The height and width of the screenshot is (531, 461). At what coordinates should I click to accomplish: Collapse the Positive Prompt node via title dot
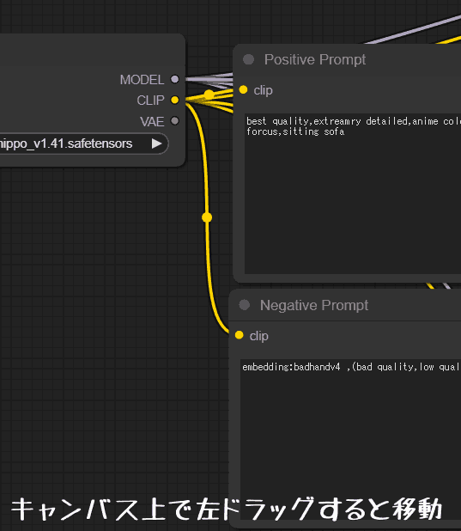tap(248, 59)
